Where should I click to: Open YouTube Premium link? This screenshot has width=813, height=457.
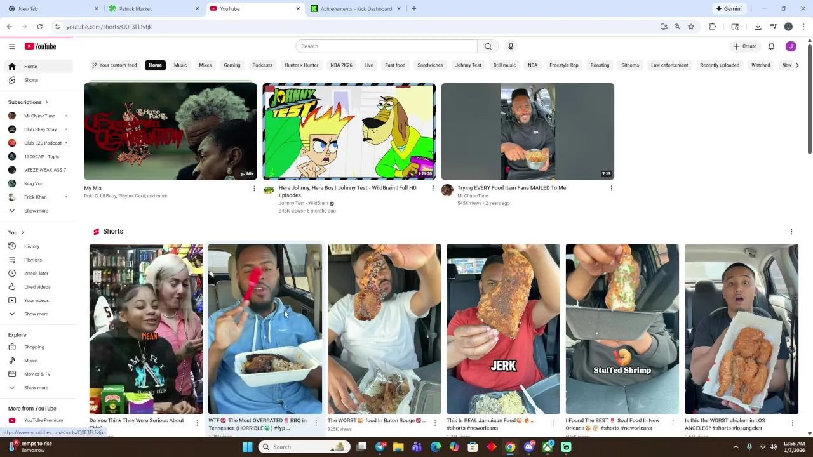[37, 420]
